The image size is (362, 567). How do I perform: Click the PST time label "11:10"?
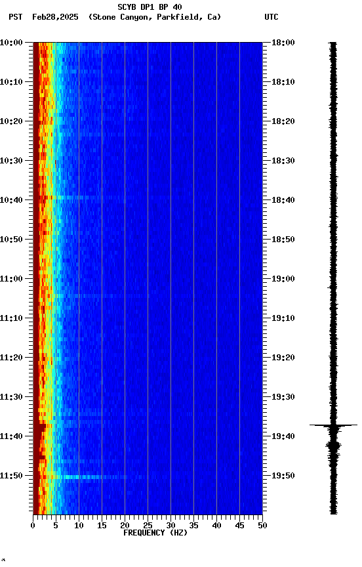(x=11, y=318)
